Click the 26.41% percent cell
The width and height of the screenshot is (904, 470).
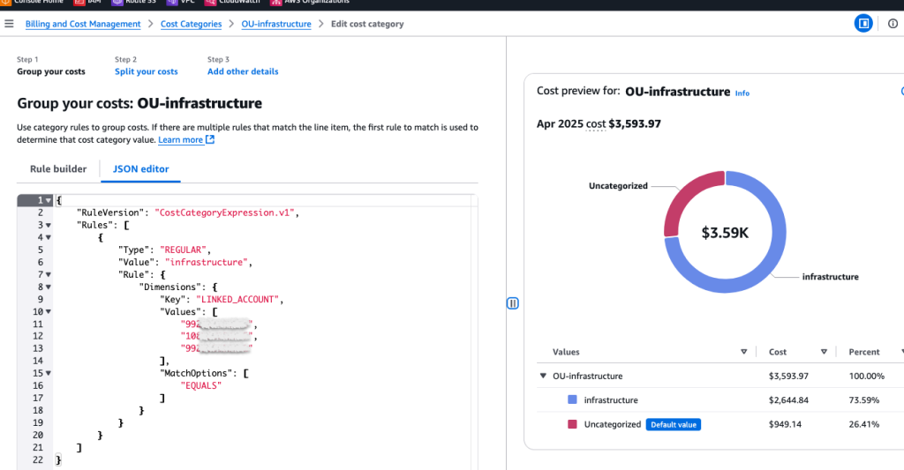[x=863, y=424]
